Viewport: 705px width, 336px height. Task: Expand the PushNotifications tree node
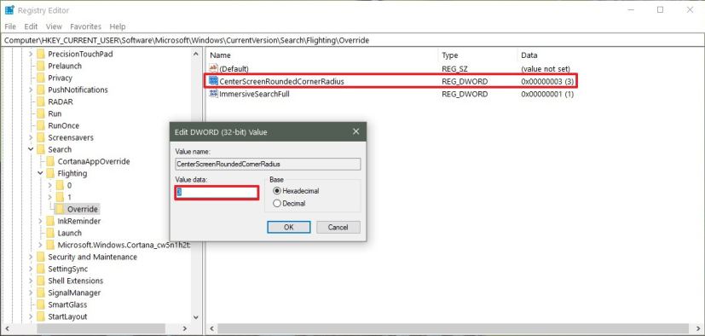[31, 90]
